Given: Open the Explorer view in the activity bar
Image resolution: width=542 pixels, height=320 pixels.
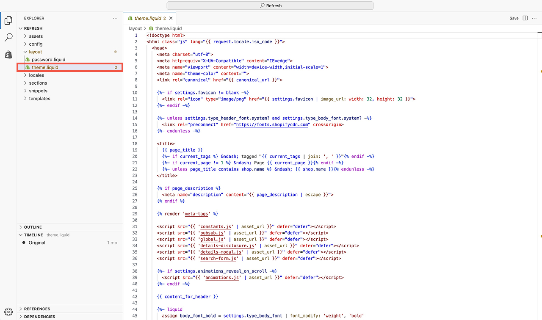Looking at the screenshot, I should click(x=8, y=20).
